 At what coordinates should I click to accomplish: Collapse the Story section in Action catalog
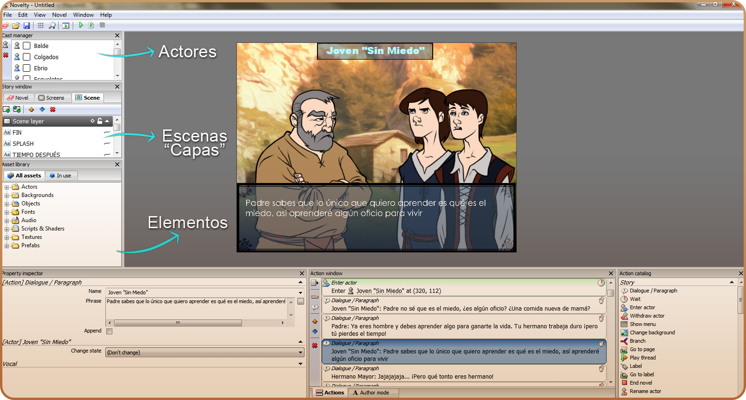(732, 282)
